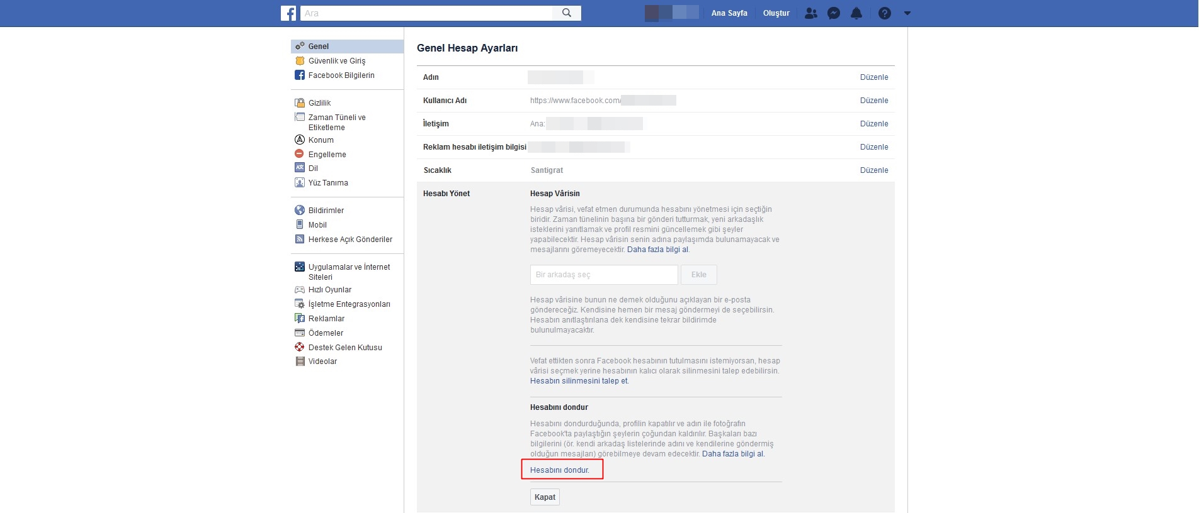This screenshot has width=1199, height=513.
Task: Click the Hızlı Oyunlar gamepad icon
Action: [x=300, y=290]
